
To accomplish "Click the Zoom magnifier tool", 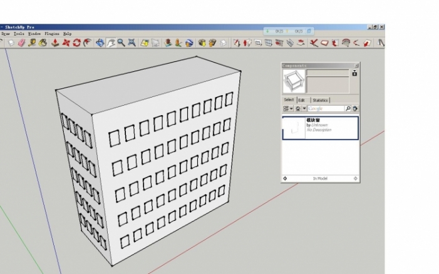I will pyautogui.click(x=121, y=43).
